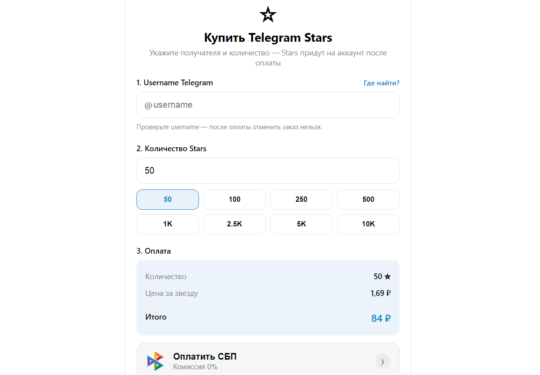
Task: Click the '1,69 ₽' price value
Action: click(x=381, y=293)
